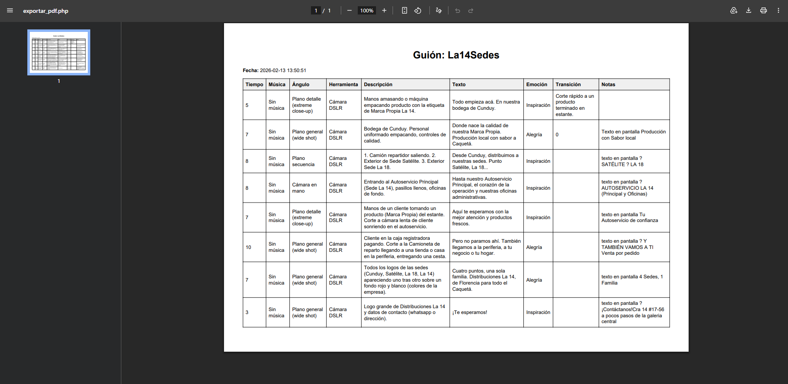788x384 pixels.
Task: Rotate the document counterclockwise
Action: tap(418, 11)
